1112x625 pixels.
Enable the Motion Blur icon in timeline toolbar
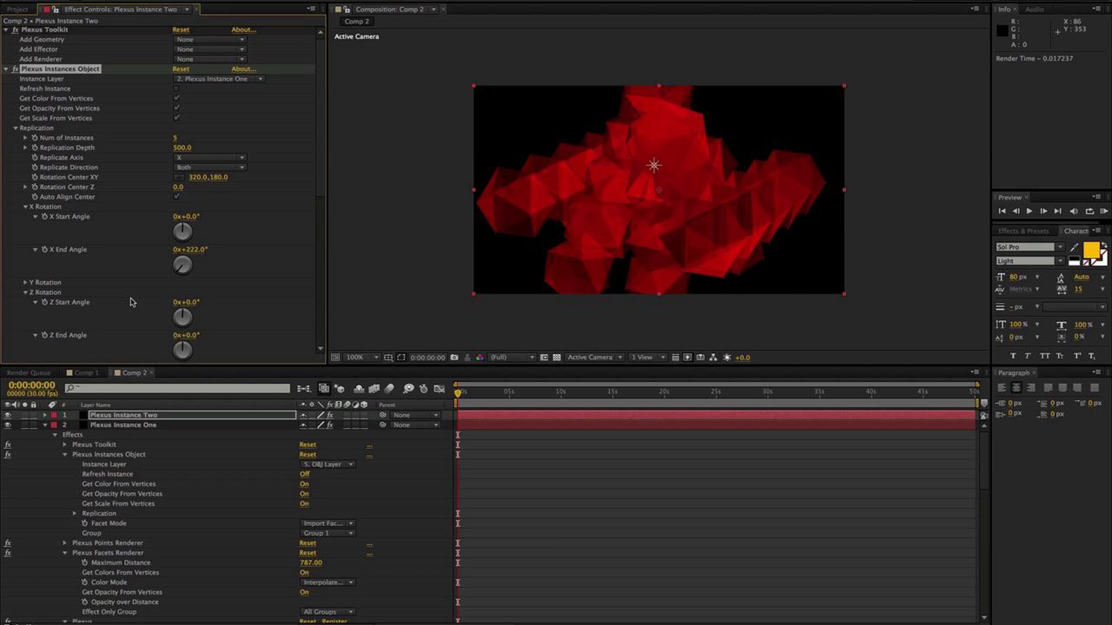(x=389, y=388)
